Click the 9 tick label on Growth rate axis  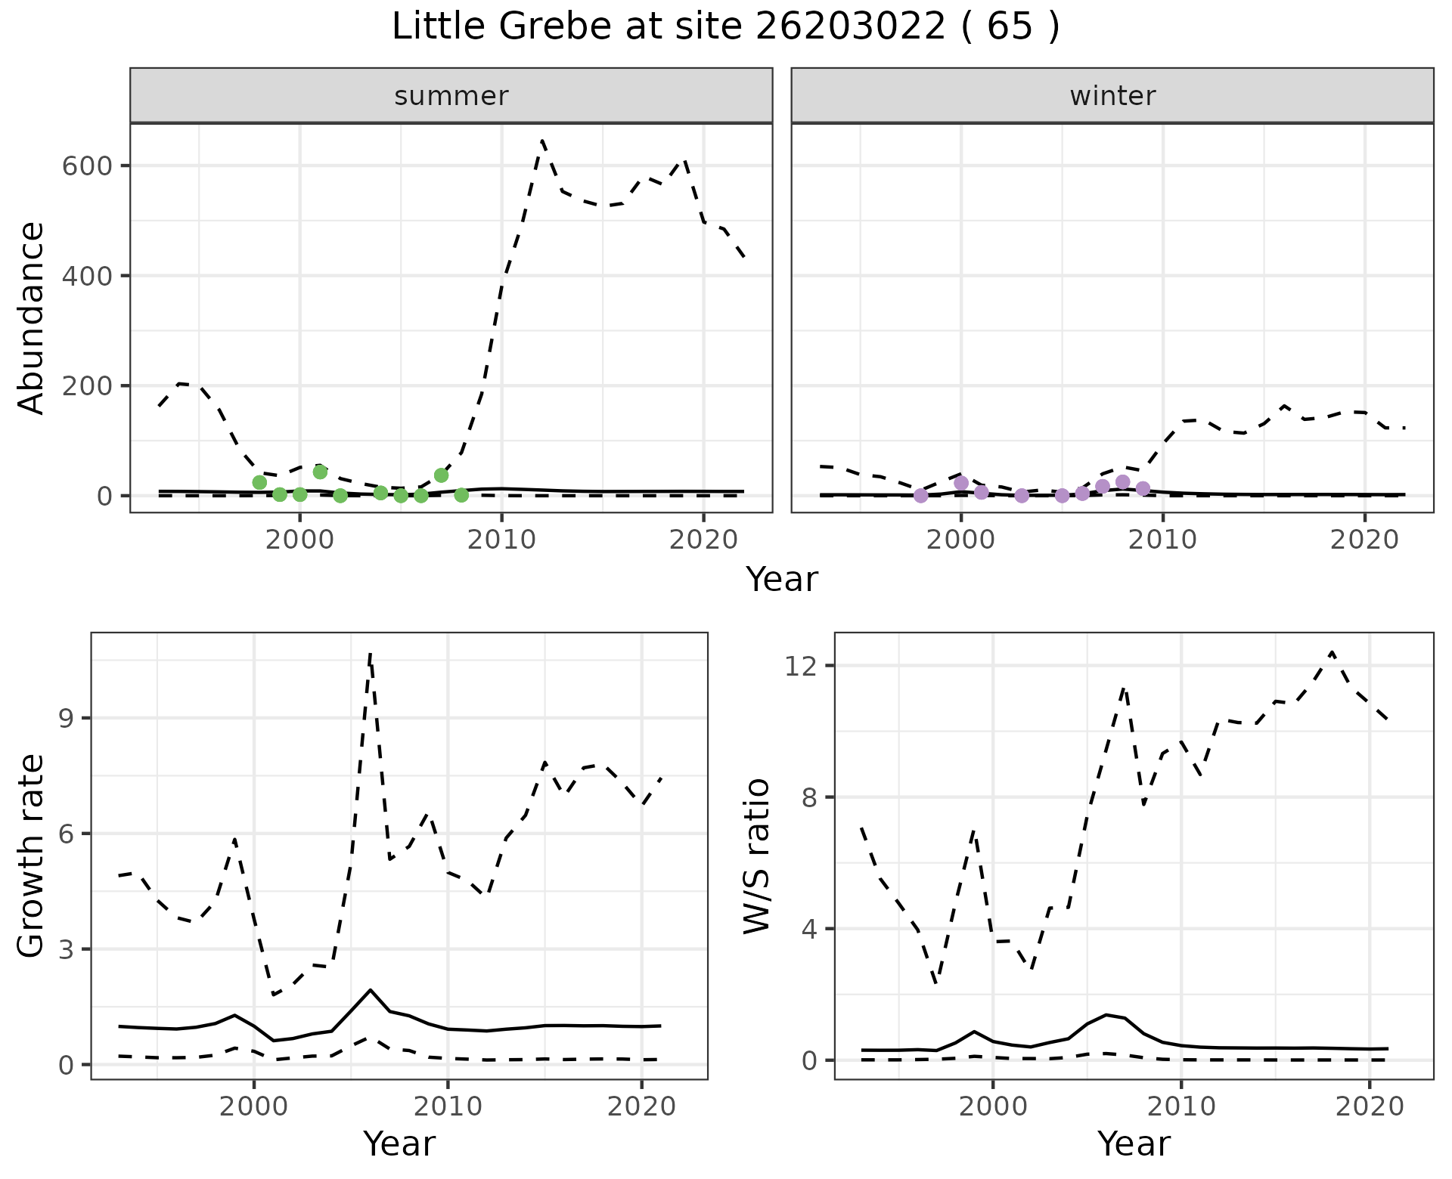pos(67,718)
